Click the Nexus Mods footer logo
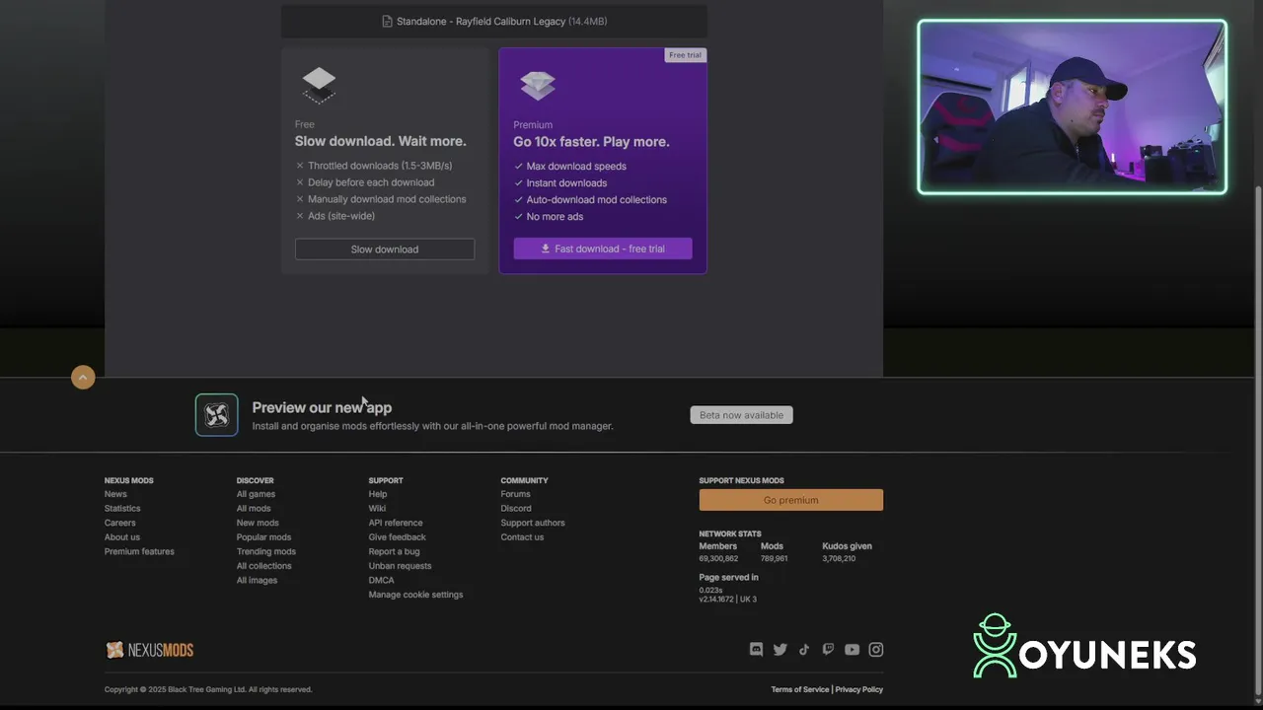The width and height of the screenshot is (1263, 710). [149, 650]
